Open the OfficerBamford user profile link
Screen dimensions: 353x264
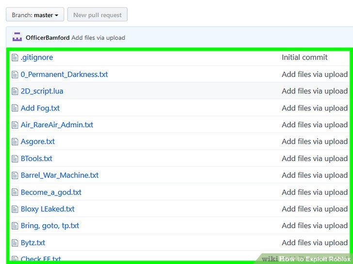point(48,38)
